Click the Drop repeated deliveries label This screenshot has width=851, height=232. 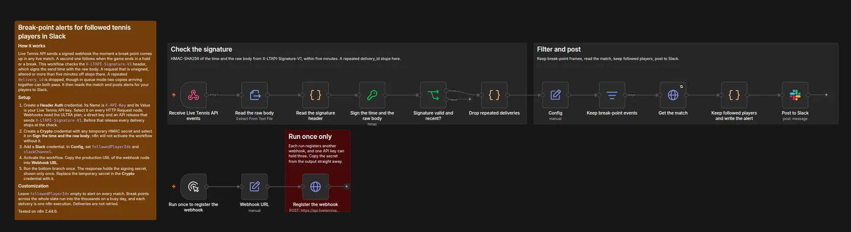pyautogui.click(x=494, y=113)
